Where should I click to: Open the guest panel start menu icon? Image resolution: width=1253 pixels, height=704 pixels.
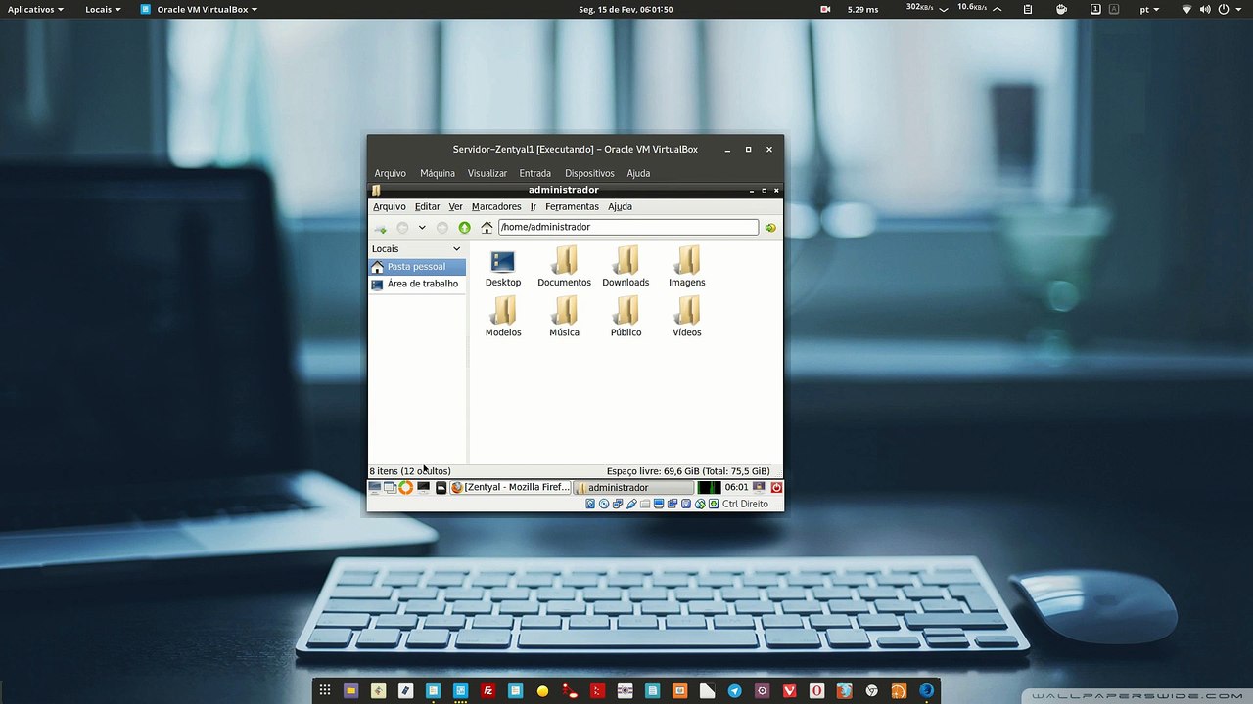(375, 487)
